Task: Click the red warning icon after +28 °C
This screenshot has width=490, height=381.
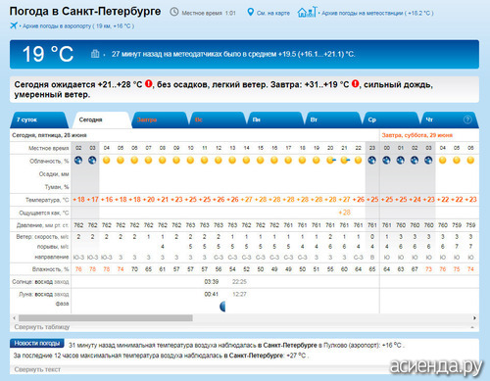Action: pos(148,84)
